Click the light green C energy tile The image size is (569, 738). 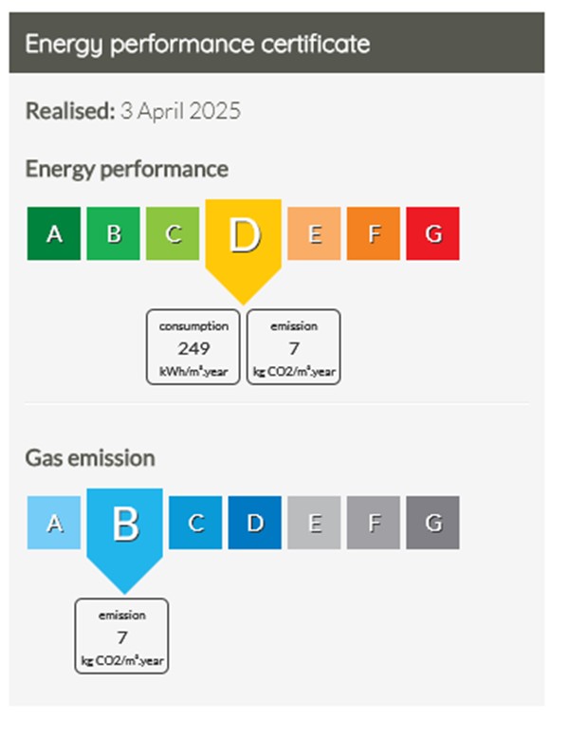coord(173,233)
